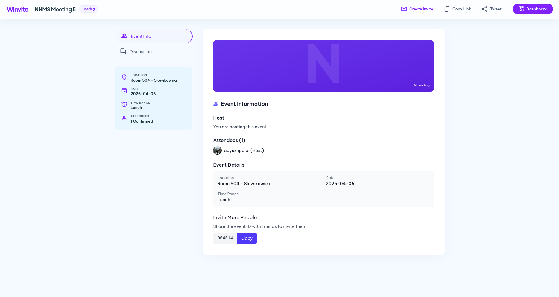
Task: Click the Attendees (1) heading
Action: tap(229, 140)
